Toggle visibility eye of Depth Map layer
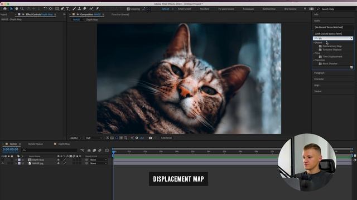 point(3,160)
